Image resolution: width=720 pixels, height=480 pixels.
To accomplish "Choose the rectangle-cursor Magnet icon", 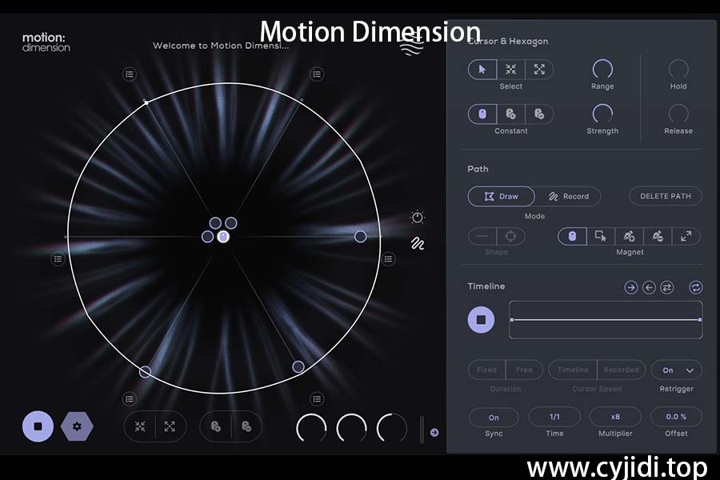I will click(x=601, y=236).
